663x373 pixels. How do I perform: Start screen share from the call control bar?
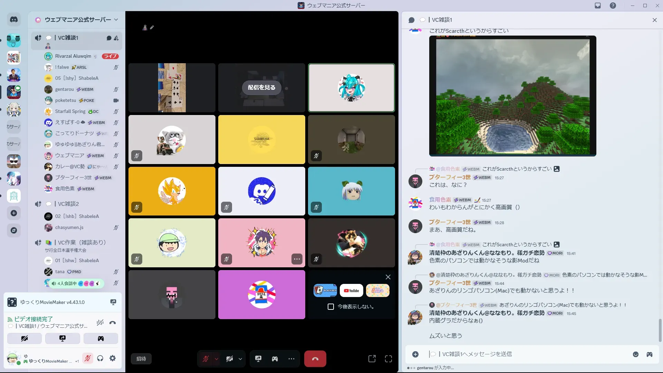pyautogui.click(x=258, y=359)
